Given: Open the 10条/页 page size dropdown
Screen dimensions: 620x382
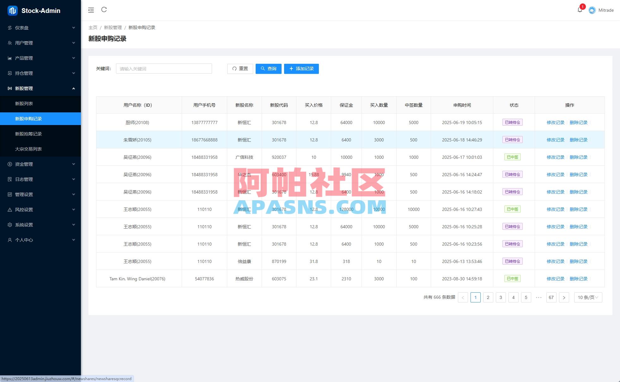Looking at the screenshot, I should [x=587, y=297].
